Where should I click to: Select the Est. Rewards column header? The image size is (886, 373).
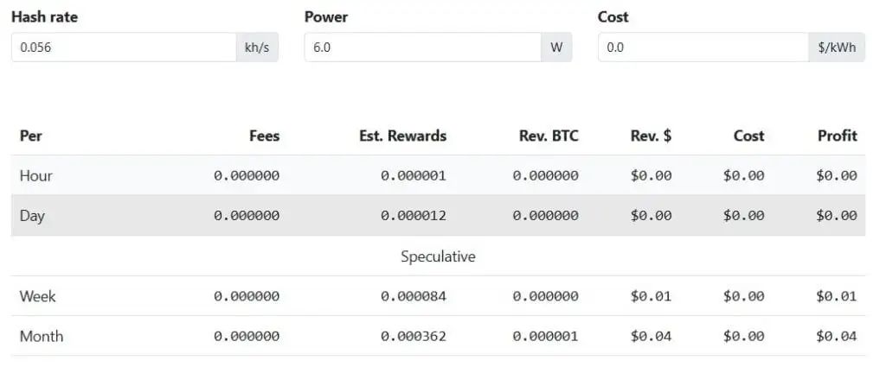[402, 136]
